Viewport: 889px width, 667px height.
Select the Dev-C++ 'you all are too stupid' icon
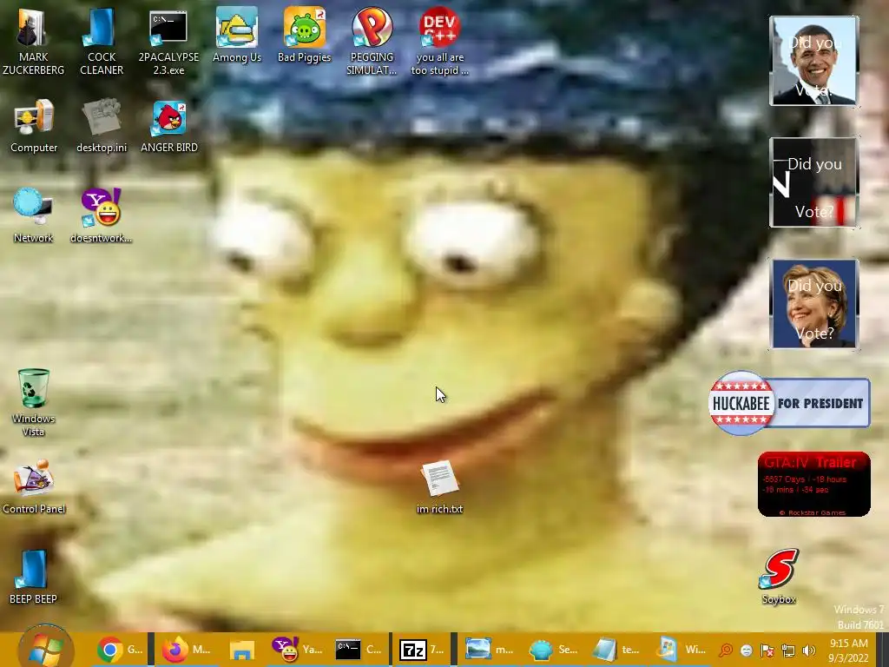pyautogui.click(x=439, y=41)
